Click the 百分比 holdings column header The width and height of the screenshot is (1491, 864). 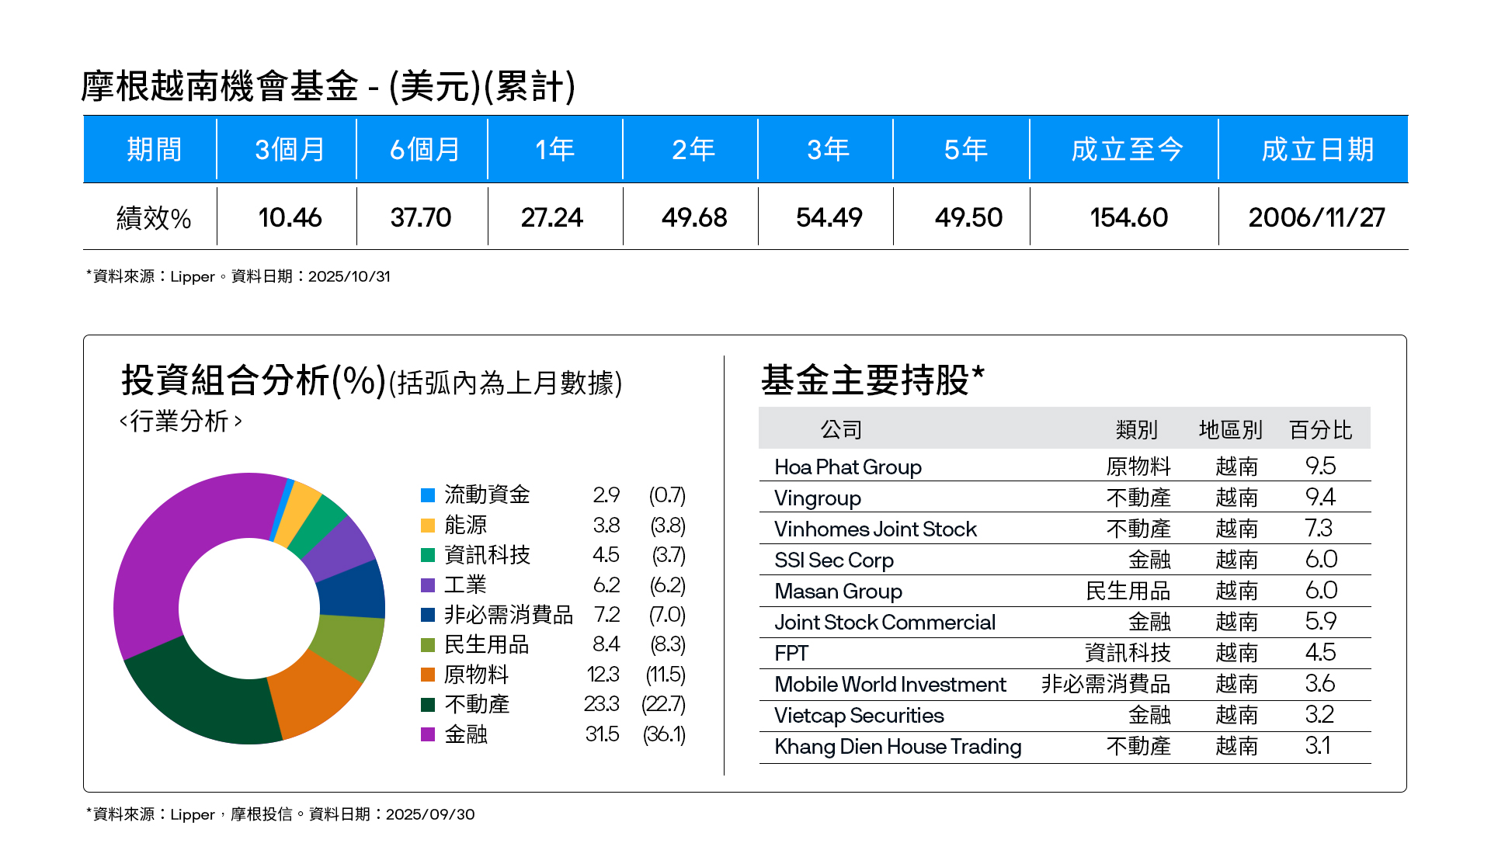coord(1320,429)
